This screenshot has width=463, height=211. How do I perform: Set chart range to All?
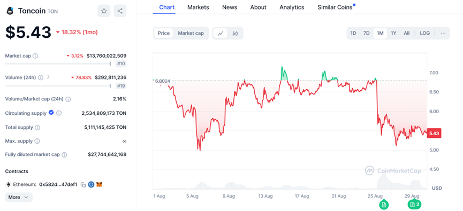coord(407,33)
